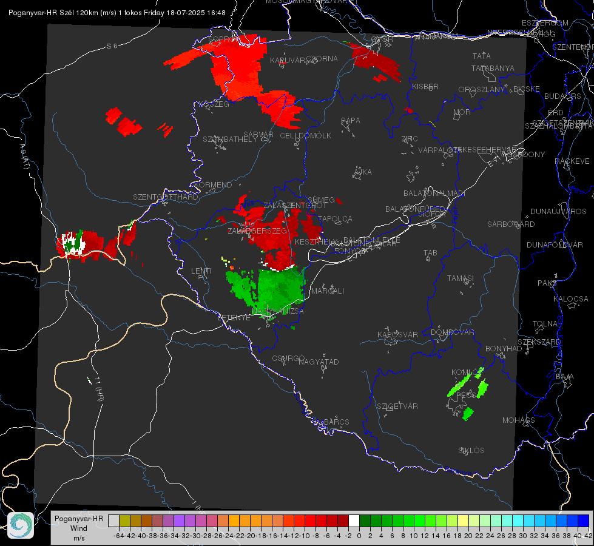Click the TAPOLCA city label
Viewport: 594px width, 546px height.
[x=335, y=219]
